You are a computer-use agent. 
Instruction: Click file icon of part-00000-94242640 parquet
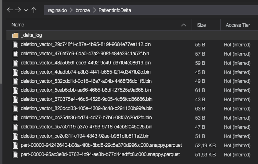coord(16,146)
